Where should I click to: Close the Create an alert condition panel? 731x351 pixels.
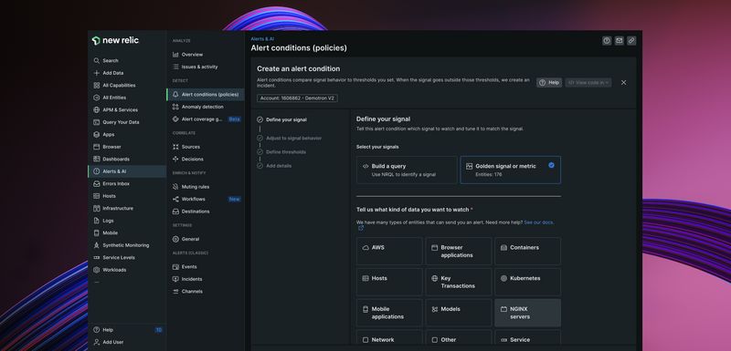click(x=624, y=82)
